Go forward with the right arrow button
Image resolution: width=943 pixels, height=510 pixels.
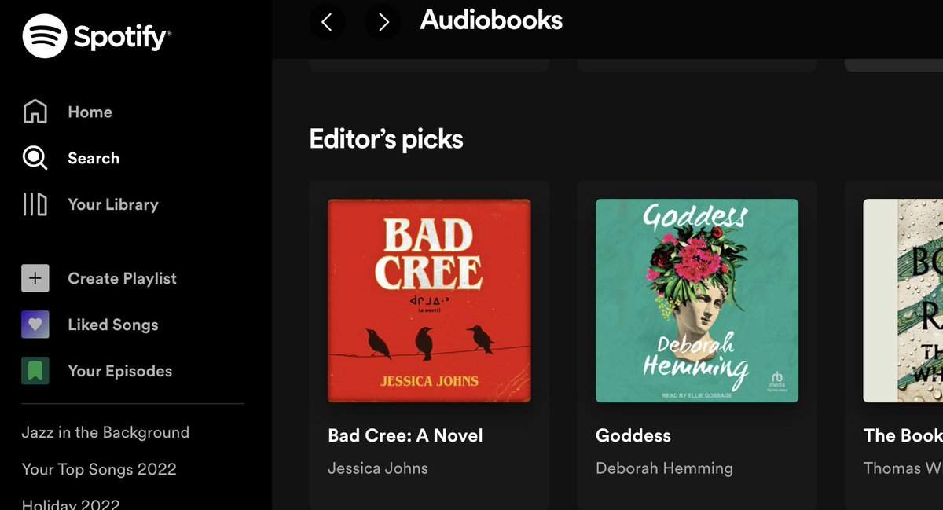(383, 22)
